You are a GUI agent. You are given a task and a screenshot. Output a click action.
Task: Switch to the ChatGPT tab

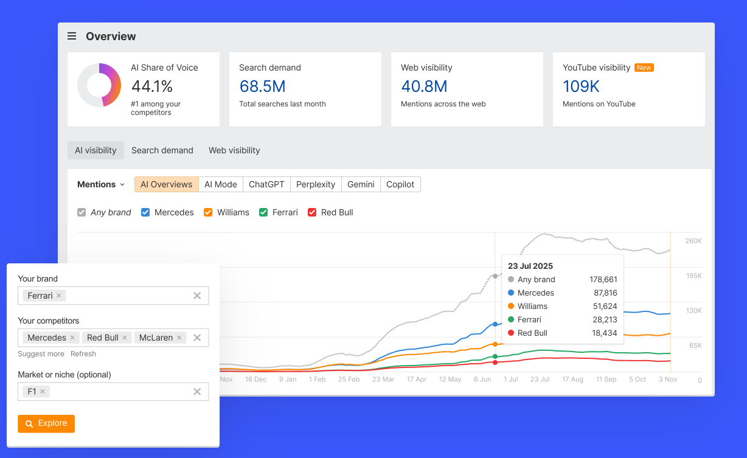pos(266,184)
